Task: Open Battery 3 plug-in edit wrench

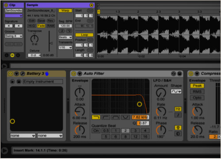Action: (23, 73)
